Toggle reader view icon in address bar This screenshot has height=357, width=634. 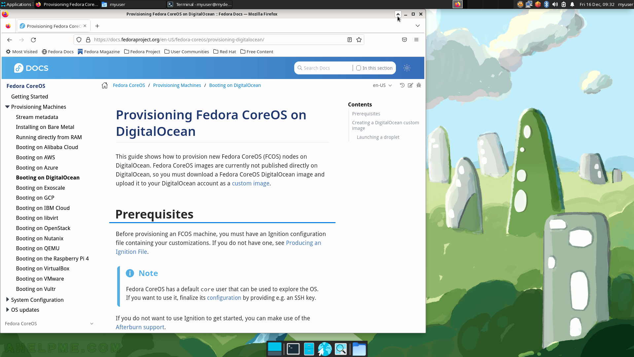click(350, 40)
